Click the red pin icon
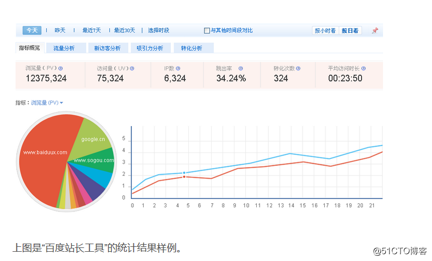 tap(375, 30)
